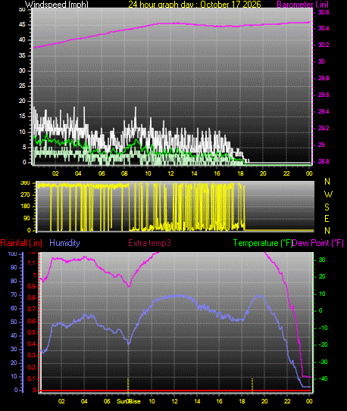Click the 45 mark on the windspeed axis
This screenshot has height=411, width=347.
coord(22,25)
